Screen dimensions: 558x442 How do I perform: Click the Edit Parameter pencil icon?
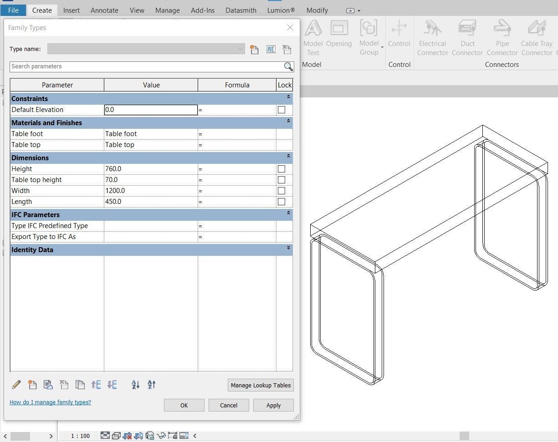tap(16, 385)
